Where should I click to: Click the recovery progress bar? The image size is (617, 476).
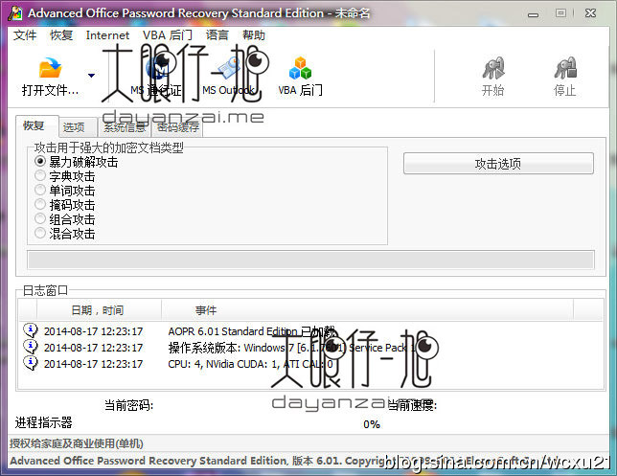pos(310,261)
